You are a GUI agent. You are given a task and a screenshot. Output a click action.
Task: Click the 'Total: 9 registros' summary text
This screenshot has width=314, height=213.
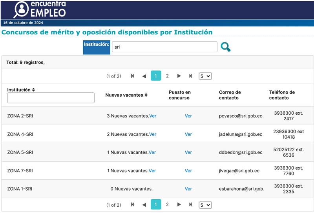pyautogui.click(x=26, y=62)
